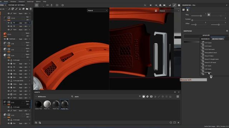Click the add mask icon in the layers toolbar
The height and width of the screenshot is (128, 229).
click(x=13, y=9)
